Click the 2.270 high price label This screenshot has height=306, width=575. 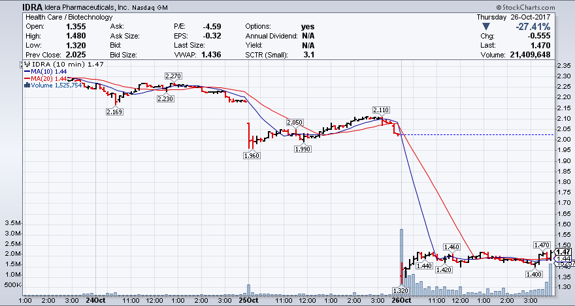174,76
